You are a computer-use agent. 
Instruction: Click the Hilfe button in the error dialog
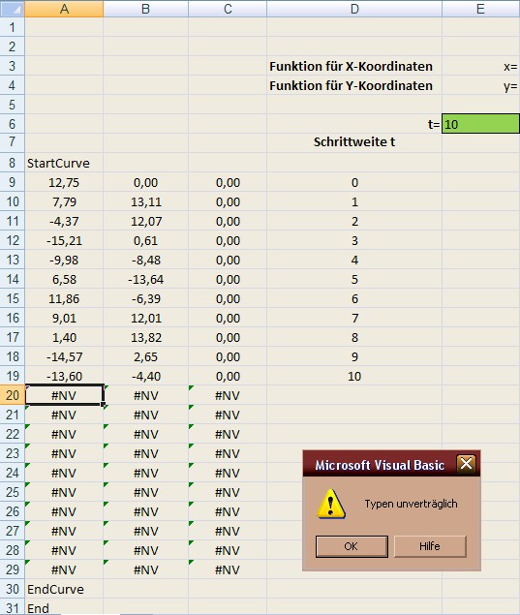[x=430, y=546]
